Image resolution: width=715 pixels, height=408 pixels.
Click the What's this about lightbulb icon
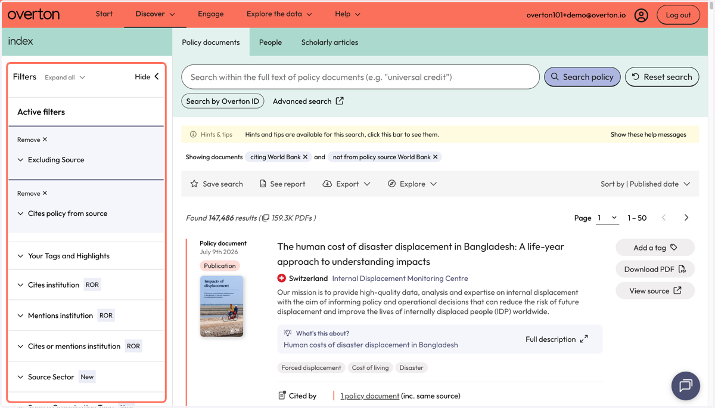pyautogui.click(x=288, y=333)
